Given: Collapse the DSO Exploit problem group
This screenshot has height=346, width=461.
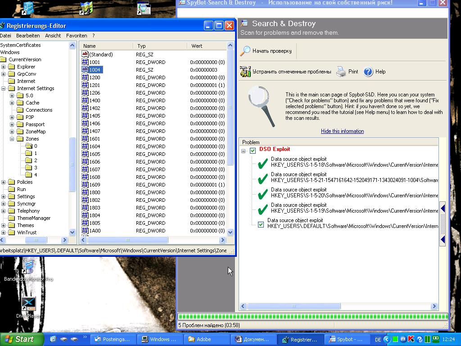Looking at the screenshot, I should pos(244,151).
